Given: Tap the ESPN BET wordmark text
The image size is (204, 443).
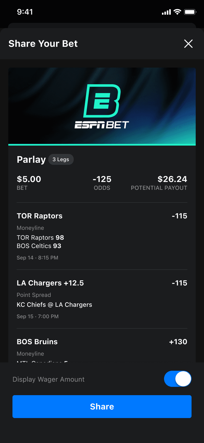Looking at the screenshot, I should pos(102,125).
